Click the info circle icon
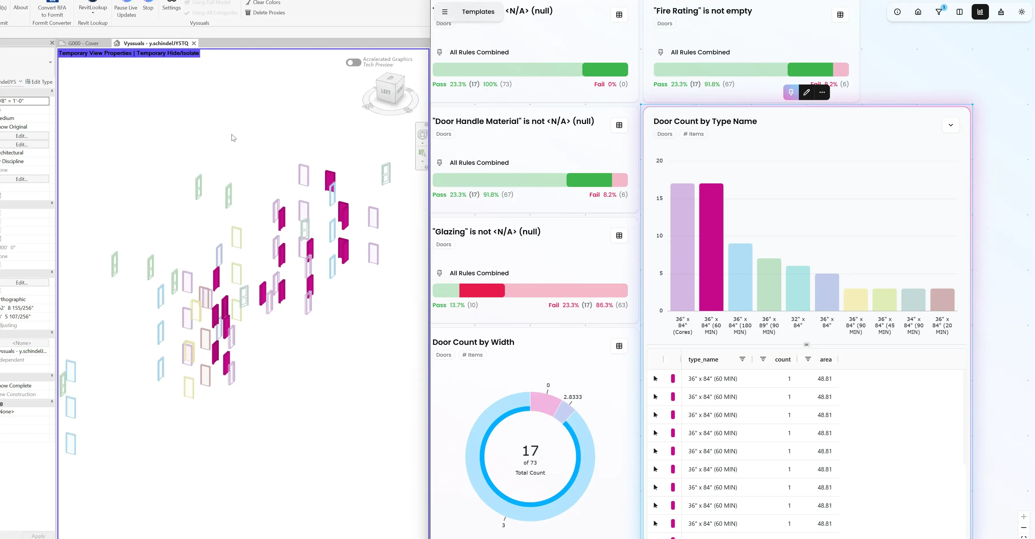Viewport: 1035px width, 539px height. pyautogui.click(x=897, y=12)
